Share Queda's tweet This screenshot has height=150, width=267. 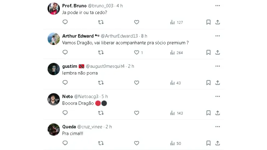coord(218,144)
